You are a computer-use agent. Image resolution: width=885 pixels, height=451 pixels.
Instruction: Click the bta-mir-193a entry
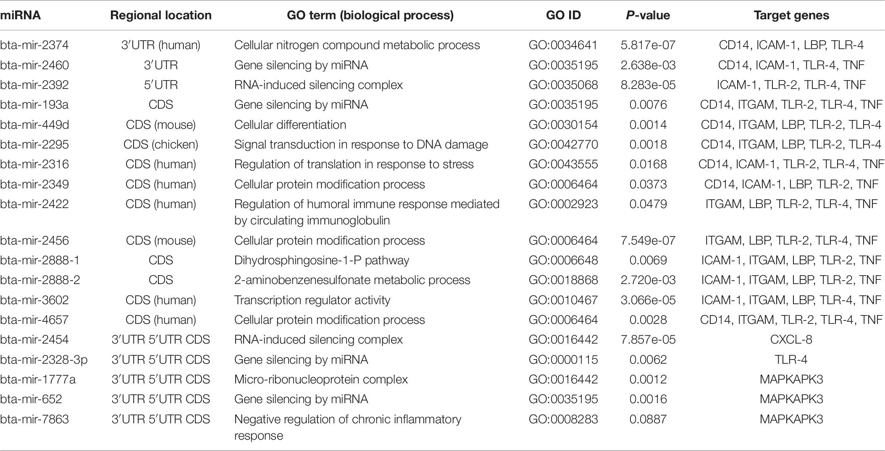pyautogui.click(x=34, y=105)
